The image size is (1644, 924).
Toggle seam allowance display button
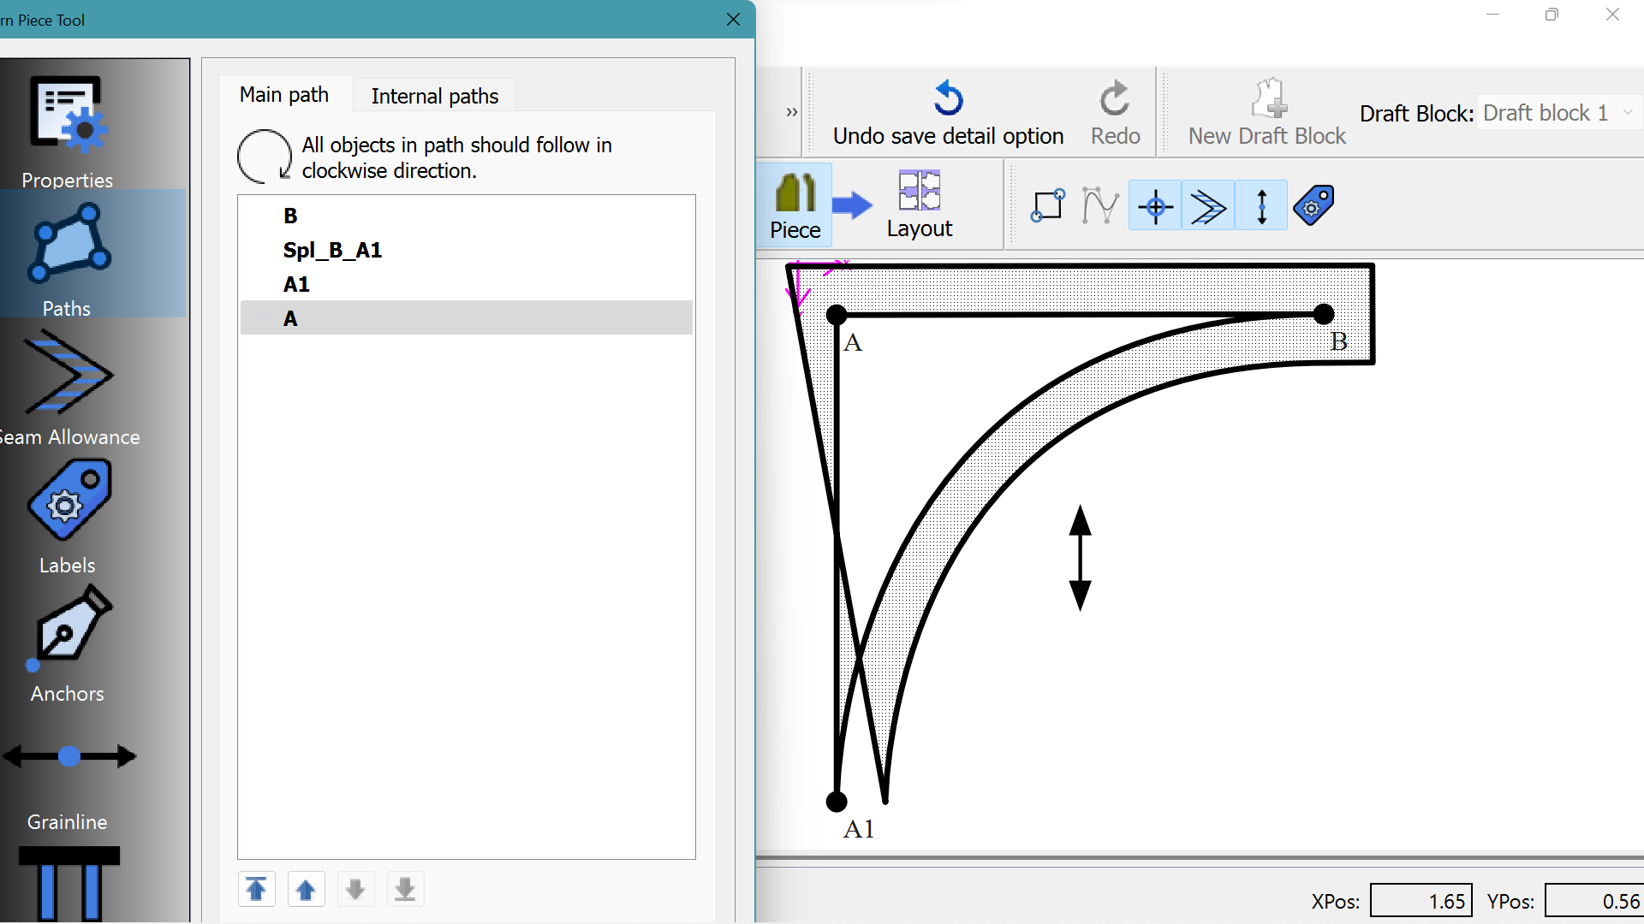tap(1208, 206)
